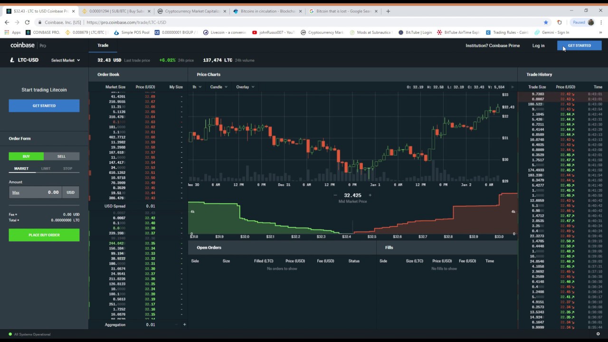This screenshot has height=342, width=608.
Task: Open Bit.Tube | Login bookmark
Action: tap(415, 32)
